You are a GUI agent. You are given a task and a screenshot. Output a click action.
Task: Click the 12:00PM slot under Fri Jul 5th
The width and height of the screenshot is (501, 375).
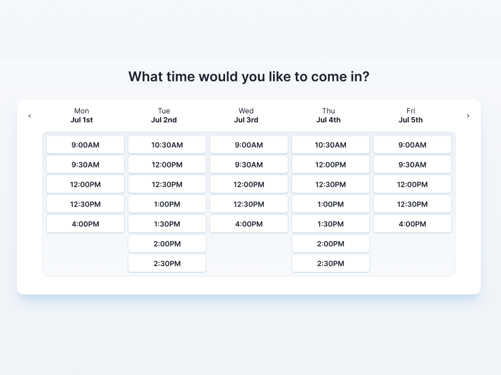(412, 184)
